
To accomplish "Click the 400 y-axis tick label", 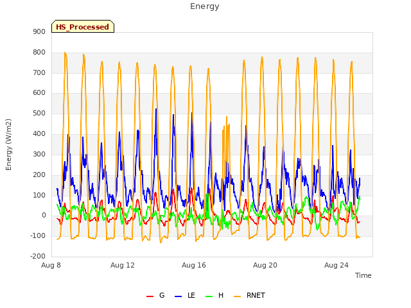I will [39, 134].
